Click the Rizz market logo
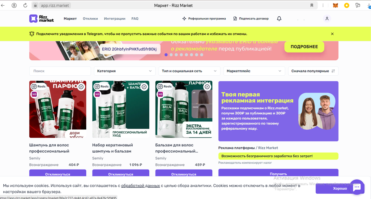Image resolution: width=371 pixels, height=199 pixels. point(41,19)
